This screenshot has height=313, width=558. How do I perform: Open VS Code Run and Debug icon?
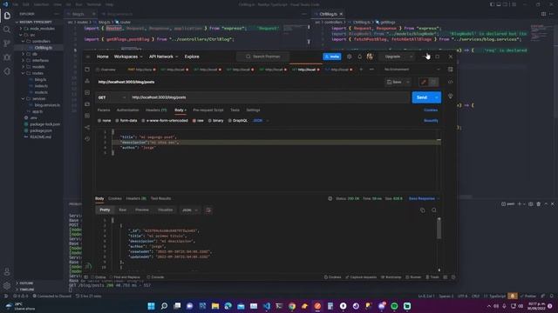click(x=7, y=57)
